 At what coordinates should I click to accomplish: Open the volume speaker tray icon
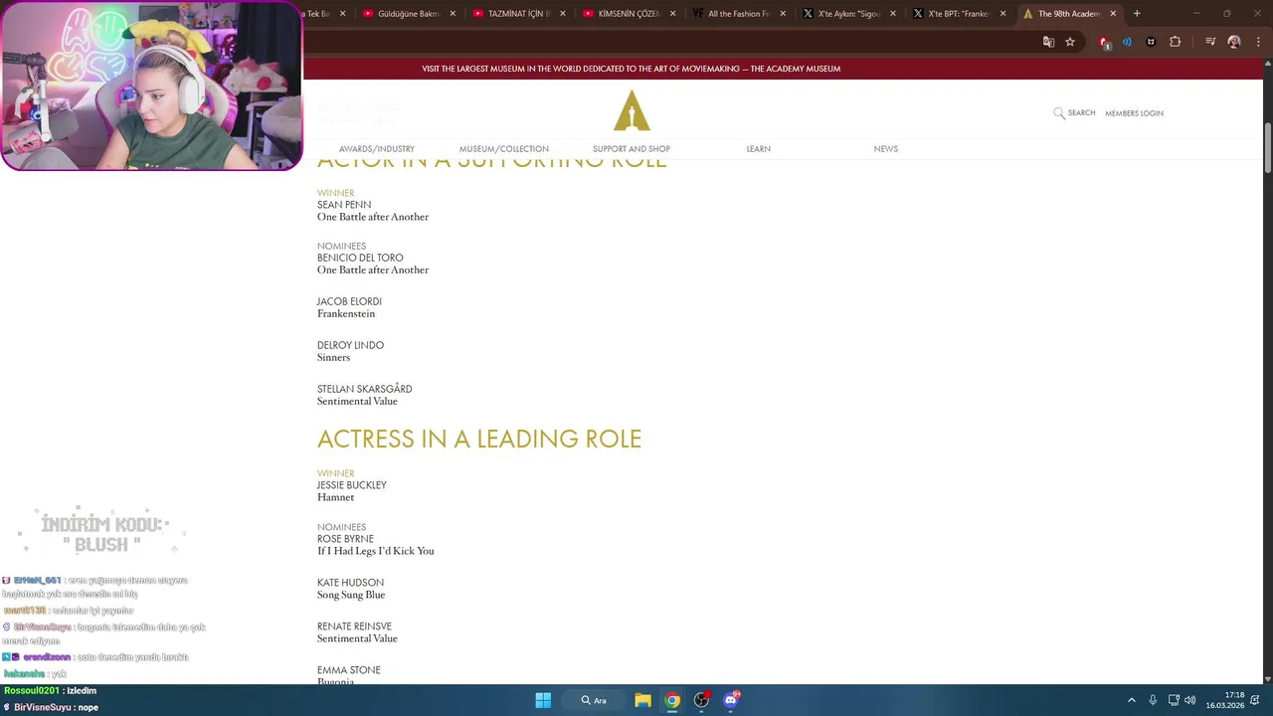point(1190,700)
